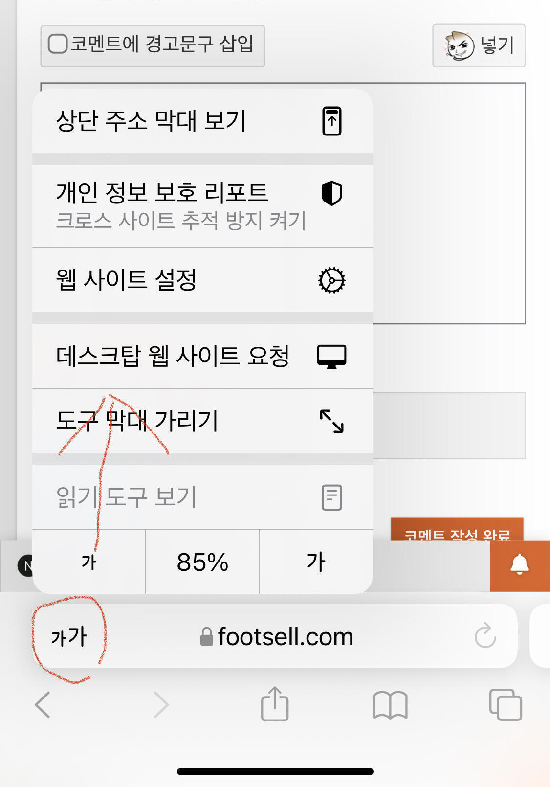Tap the large 가 to increase text size
The height and width of the screenshot is (787, 550).
316,562
